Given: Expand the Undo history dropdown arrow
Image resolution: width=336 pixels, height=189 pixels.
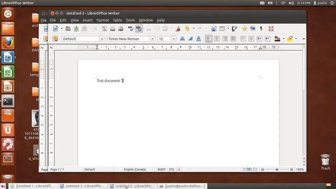Looking at the screenshot, I should click(x=194, y=28).
